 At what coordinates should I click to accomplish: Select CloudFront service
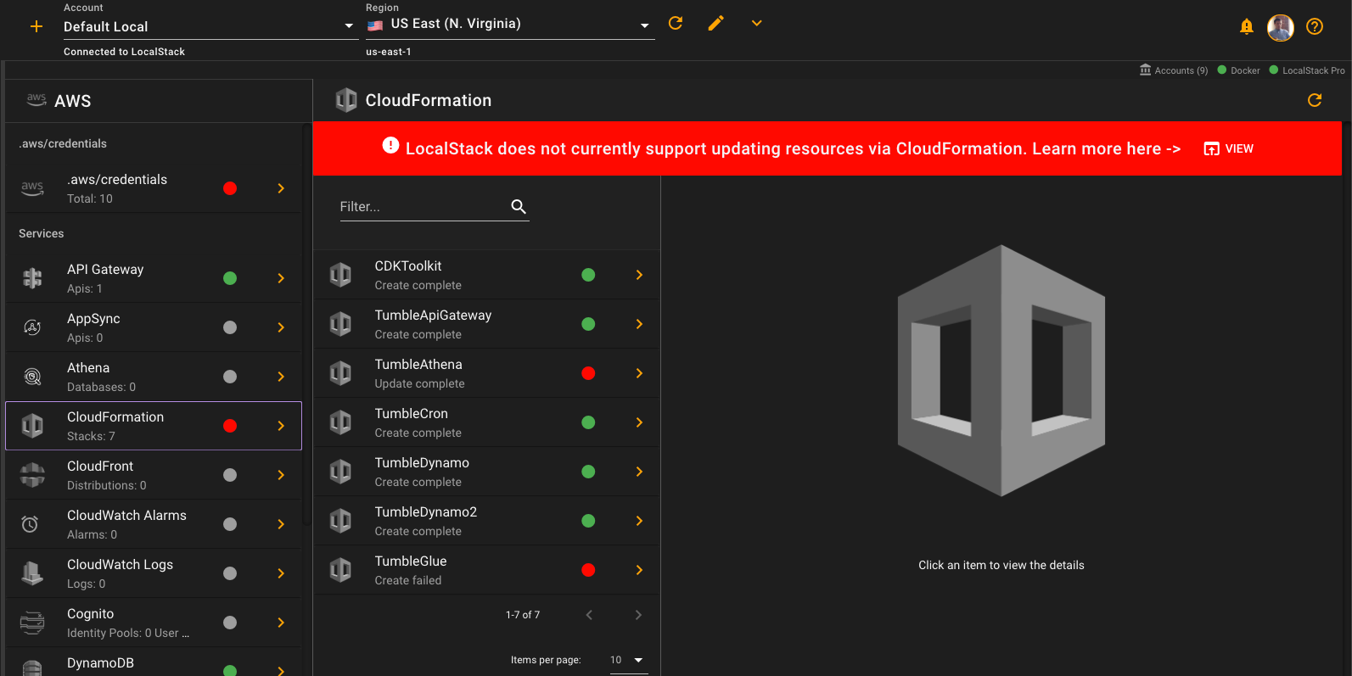[x=154, y=475]
